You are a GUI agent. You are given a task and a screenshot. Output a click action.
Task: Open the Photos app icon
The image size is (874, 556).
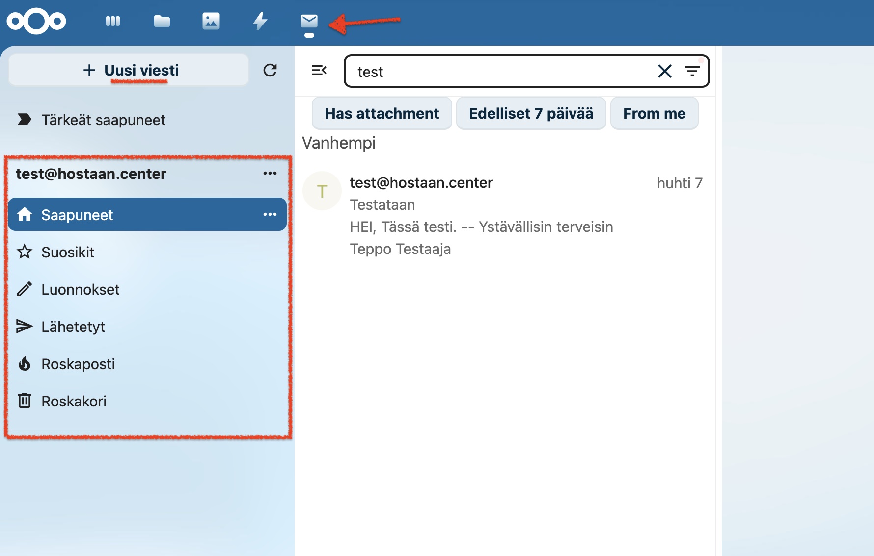211,21
